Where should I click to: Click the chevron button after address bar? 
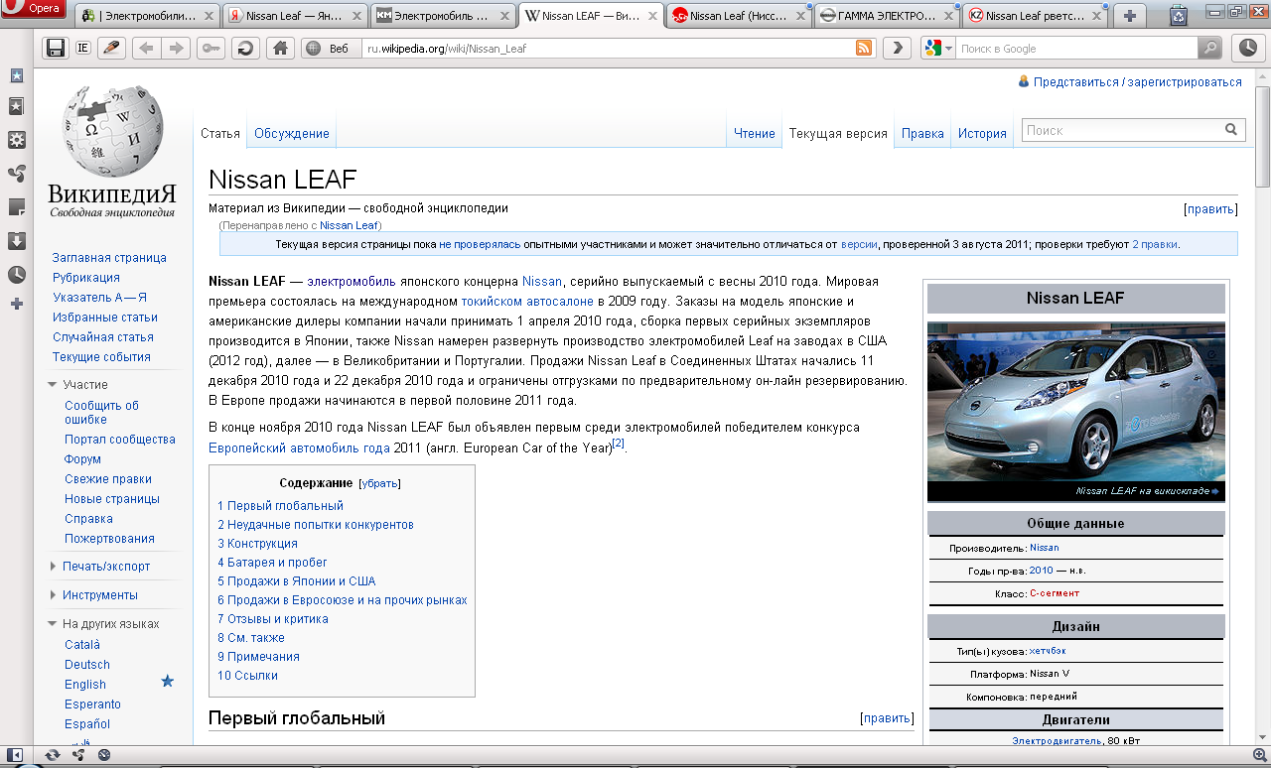[x=897, y=48]
